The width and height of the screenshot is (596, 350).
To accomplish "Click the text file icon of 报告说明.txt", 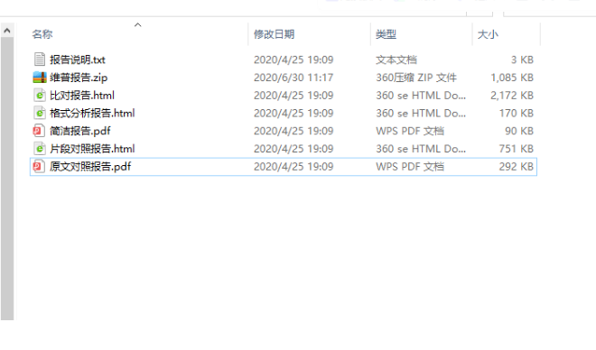I will [x=40, y=60].
